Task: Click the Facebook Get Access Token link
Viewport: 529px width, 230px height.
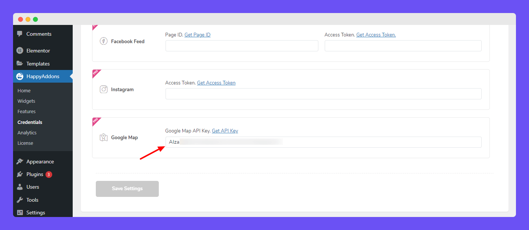Action: tap(376, 35)
